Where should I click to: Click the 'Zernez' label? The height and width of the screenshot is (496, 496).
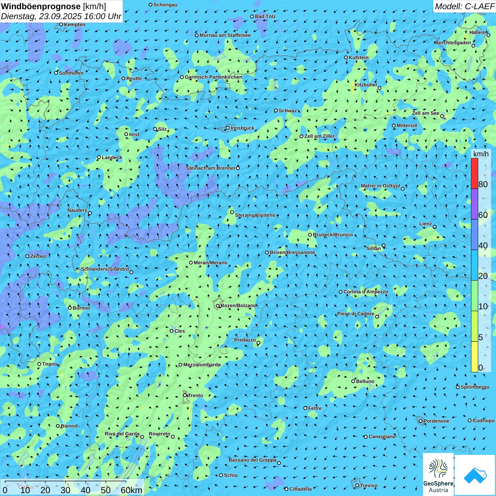coord(38,256)
